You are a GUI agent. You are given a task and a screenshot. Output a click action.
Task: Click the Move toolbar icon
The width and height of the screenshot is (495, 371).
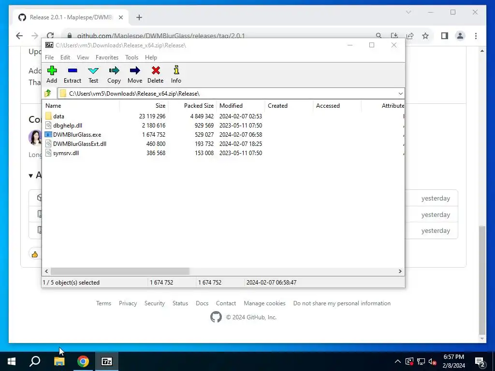click(x=135, y=74)
